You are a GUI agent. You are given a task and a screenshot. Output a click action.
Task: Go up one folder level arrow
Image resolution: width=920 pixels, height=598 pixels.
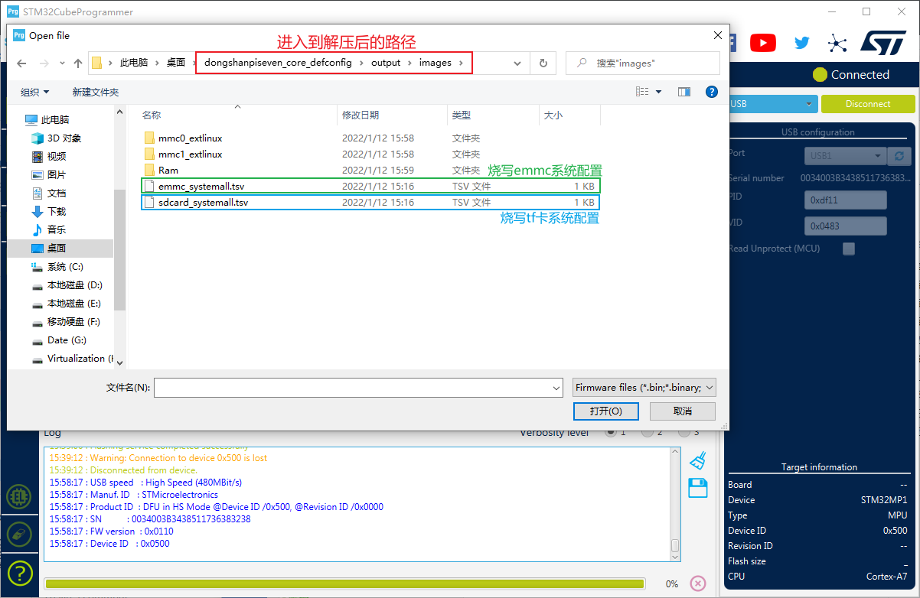[78, 63]
